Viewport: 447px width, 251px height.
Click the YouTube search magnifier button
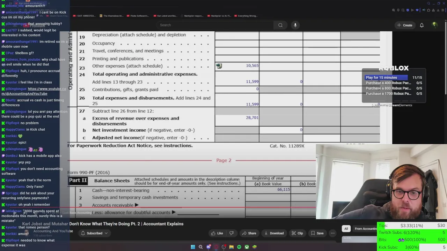[280, 25]
